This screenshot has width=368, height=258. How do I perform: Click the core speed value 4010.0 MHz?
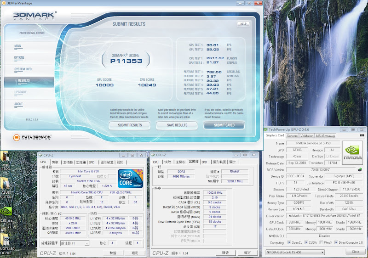tap(73, 218)
